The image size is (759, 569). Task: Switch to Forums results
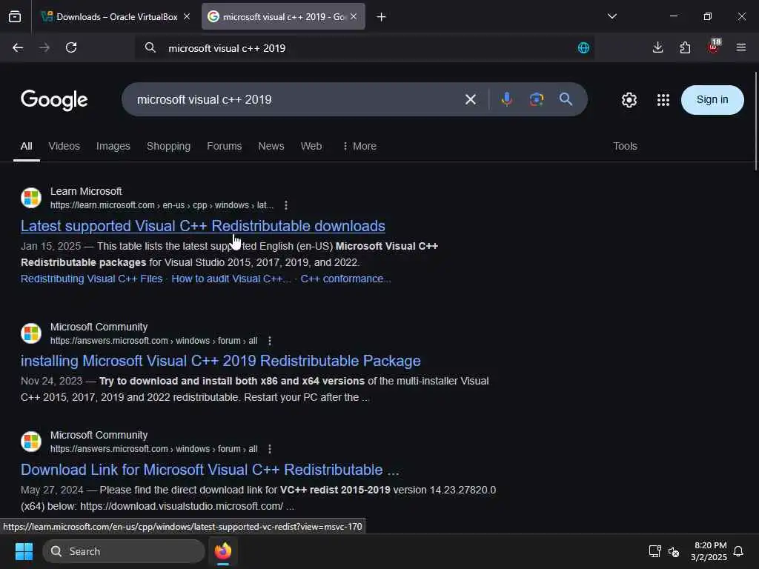(224, 146)
